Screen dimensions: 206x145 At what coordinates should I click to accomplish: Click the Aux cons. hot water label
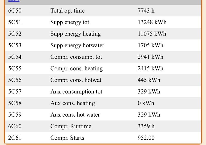point(75,115)
